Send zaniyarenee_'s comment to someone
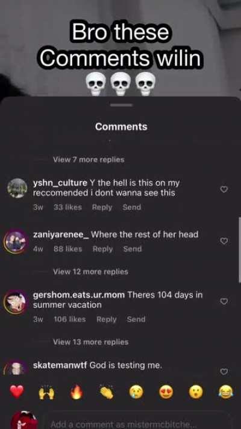 pyautogui.click(x=133, y=249)
